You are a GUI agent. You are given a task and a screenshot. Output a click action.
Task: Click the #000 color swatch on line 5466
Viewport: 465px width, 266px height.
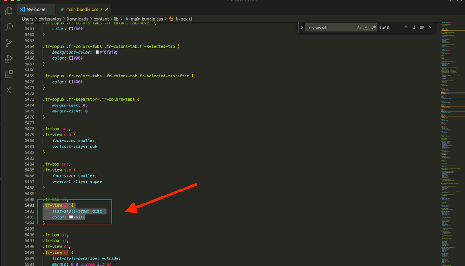click(x=71, y=58)
